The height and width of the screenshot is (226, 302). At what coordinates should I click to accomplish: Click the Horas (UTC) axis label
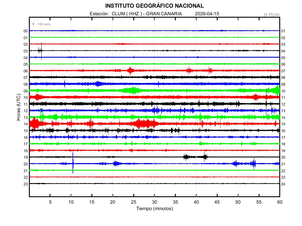(x=18, y=107)
